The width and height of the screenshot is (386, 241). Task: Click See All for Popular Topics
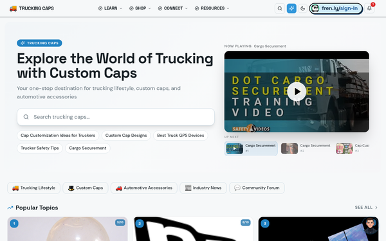(366, 208)
